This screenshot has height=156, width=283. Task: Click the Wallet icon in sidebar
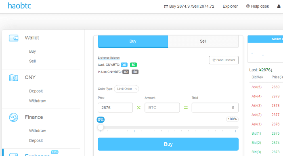point(14,38)
